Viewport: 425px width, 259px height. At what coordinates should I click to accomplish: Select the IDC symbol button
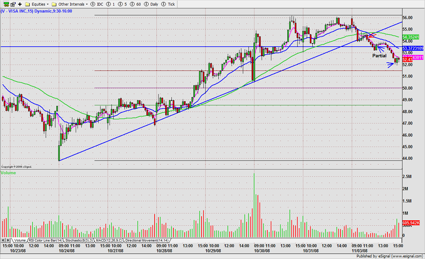coord(97,4)
